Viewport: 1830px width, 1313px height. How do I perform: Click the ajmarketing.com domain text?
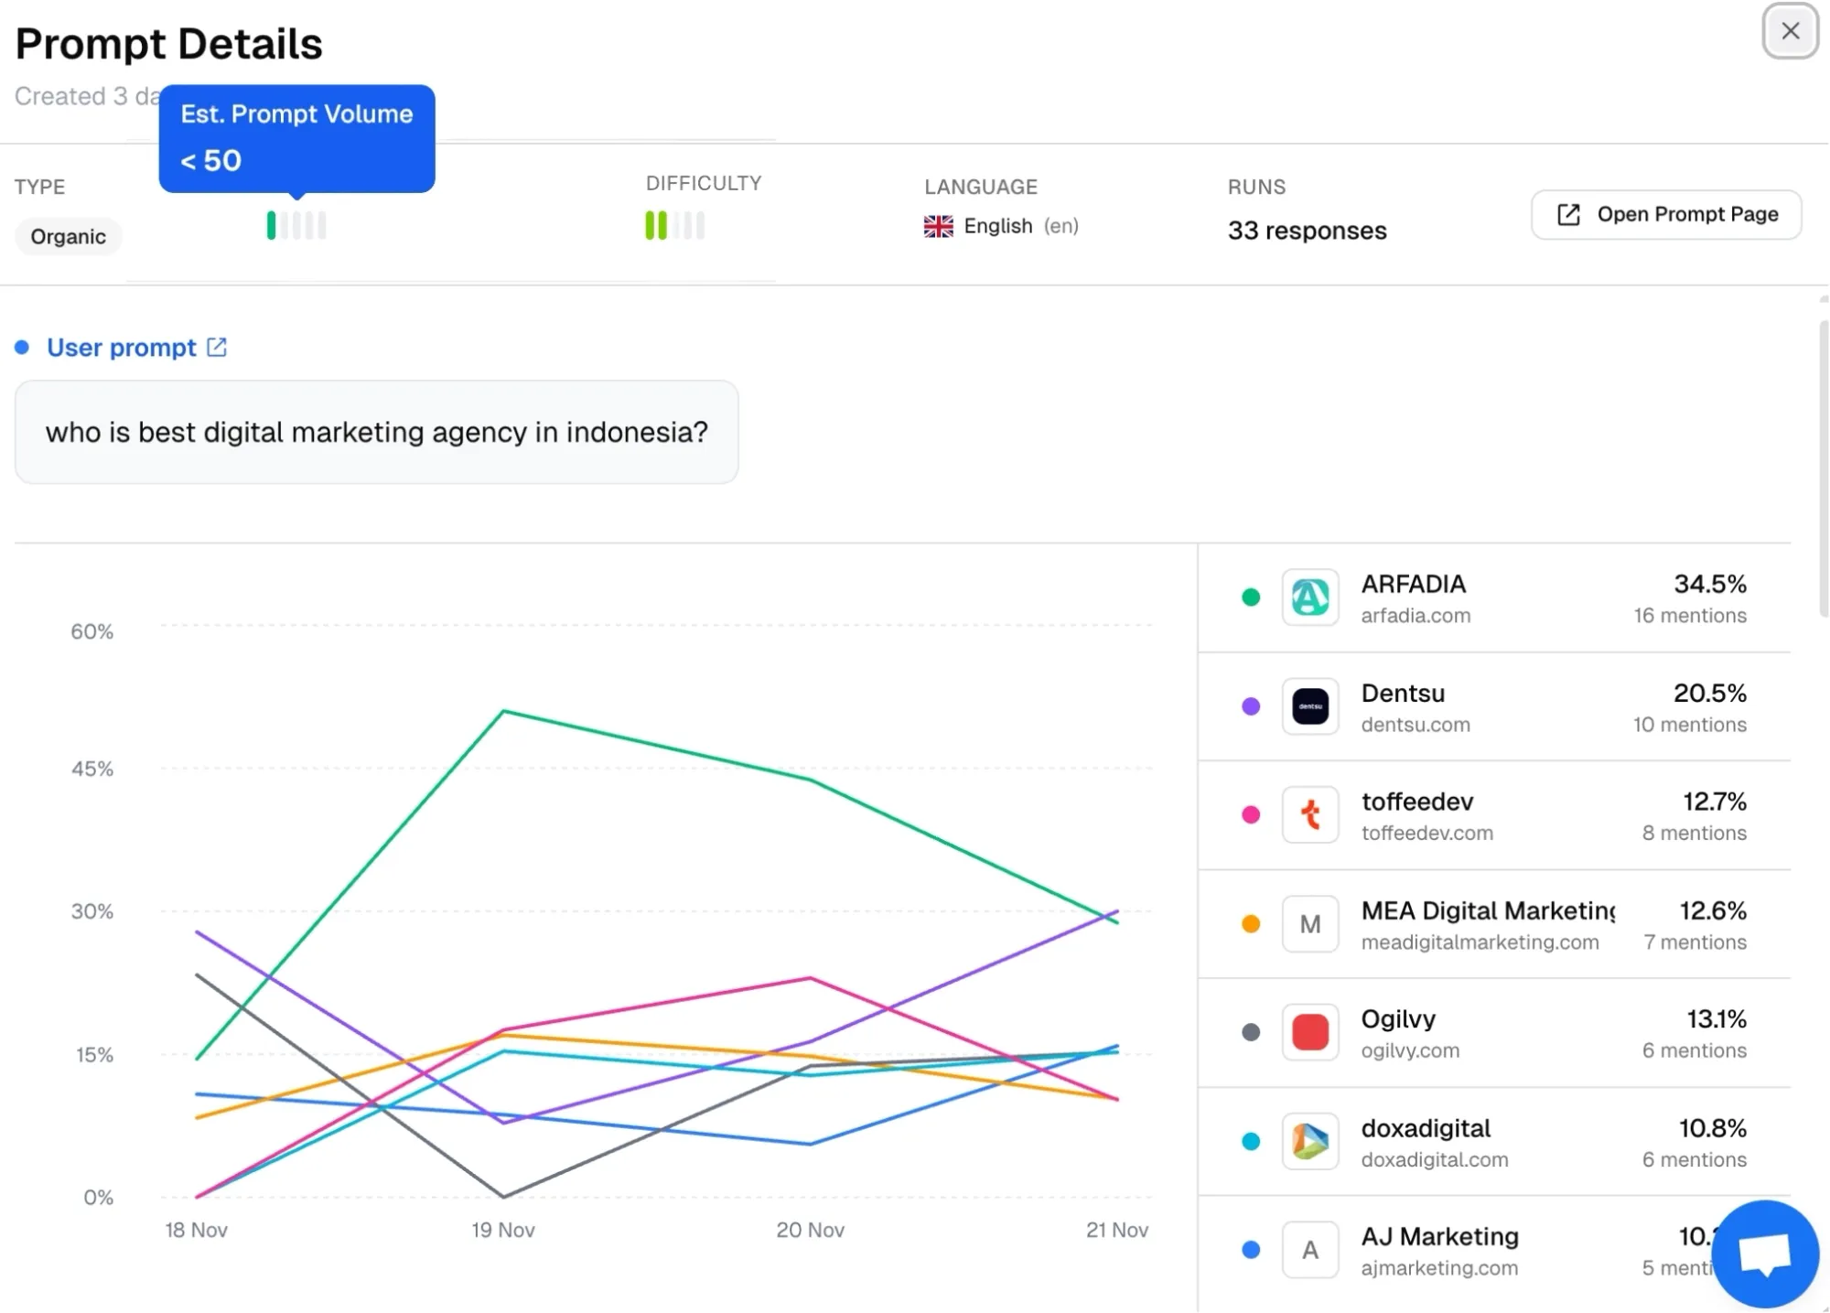(x=1439, y=1268)
